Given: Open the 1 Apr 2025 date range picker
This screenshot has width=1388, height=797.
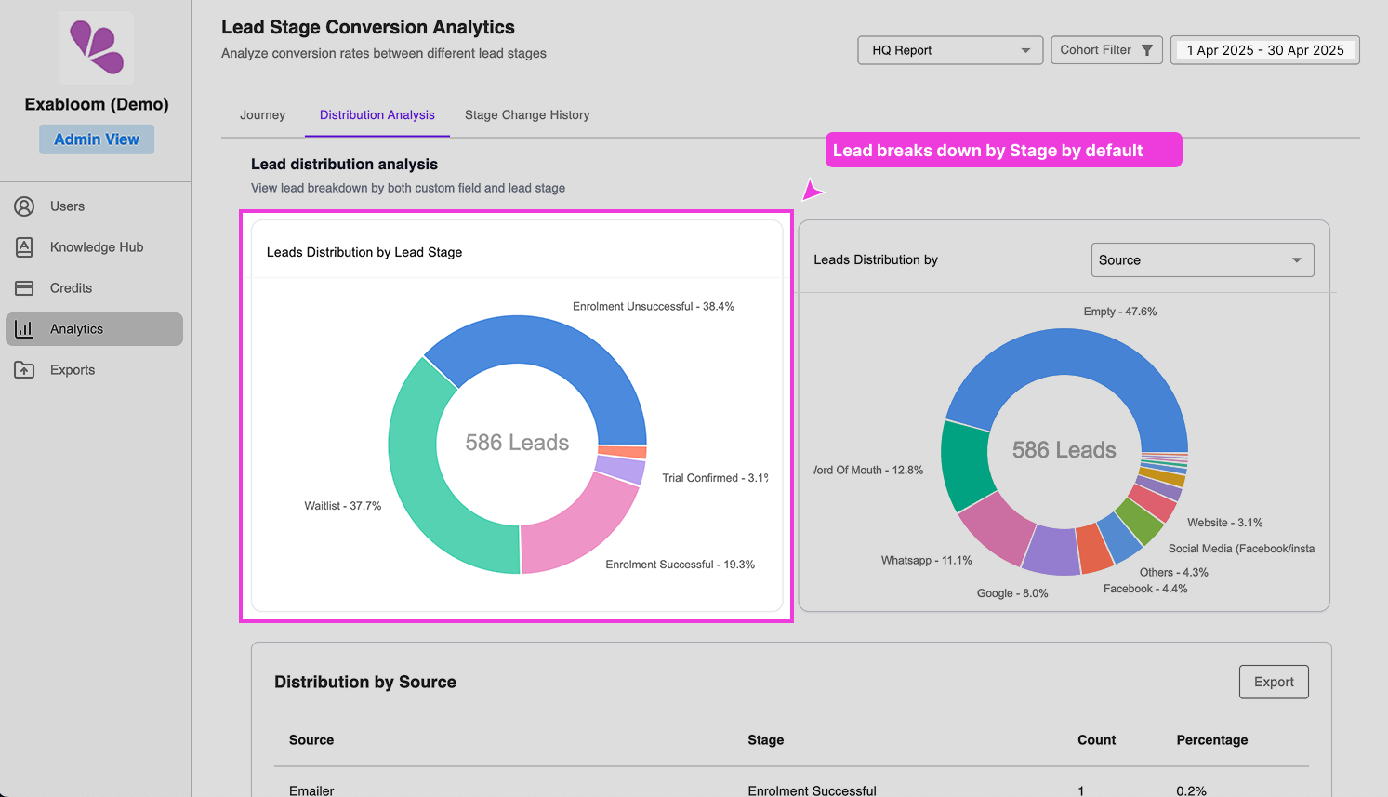Looking at the screenshot, I should click(x=1265, y=51).
